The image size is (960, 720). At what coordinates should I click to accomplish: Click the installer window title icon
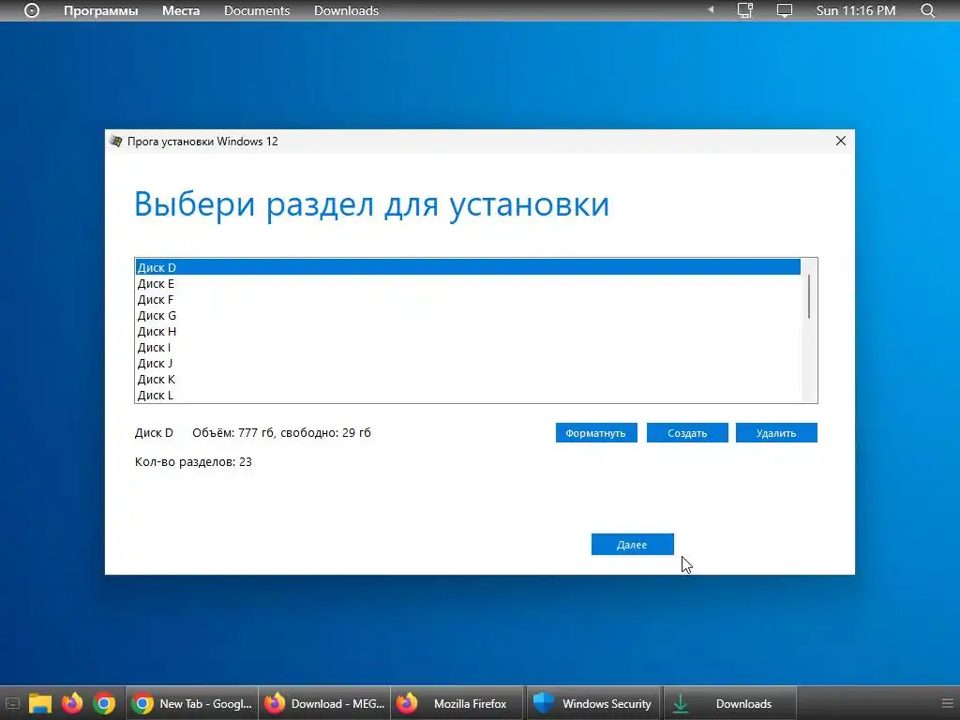[115, 142]
